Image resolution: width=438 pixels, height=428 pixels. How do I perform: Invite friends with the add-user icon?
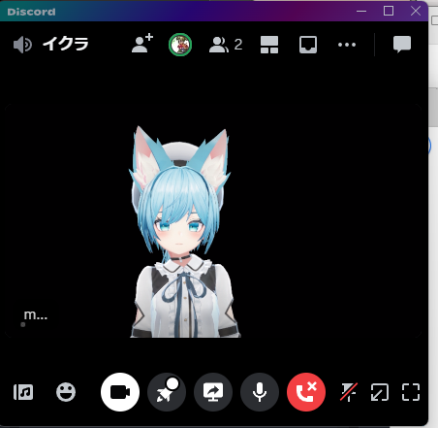(x=142, y=44)
